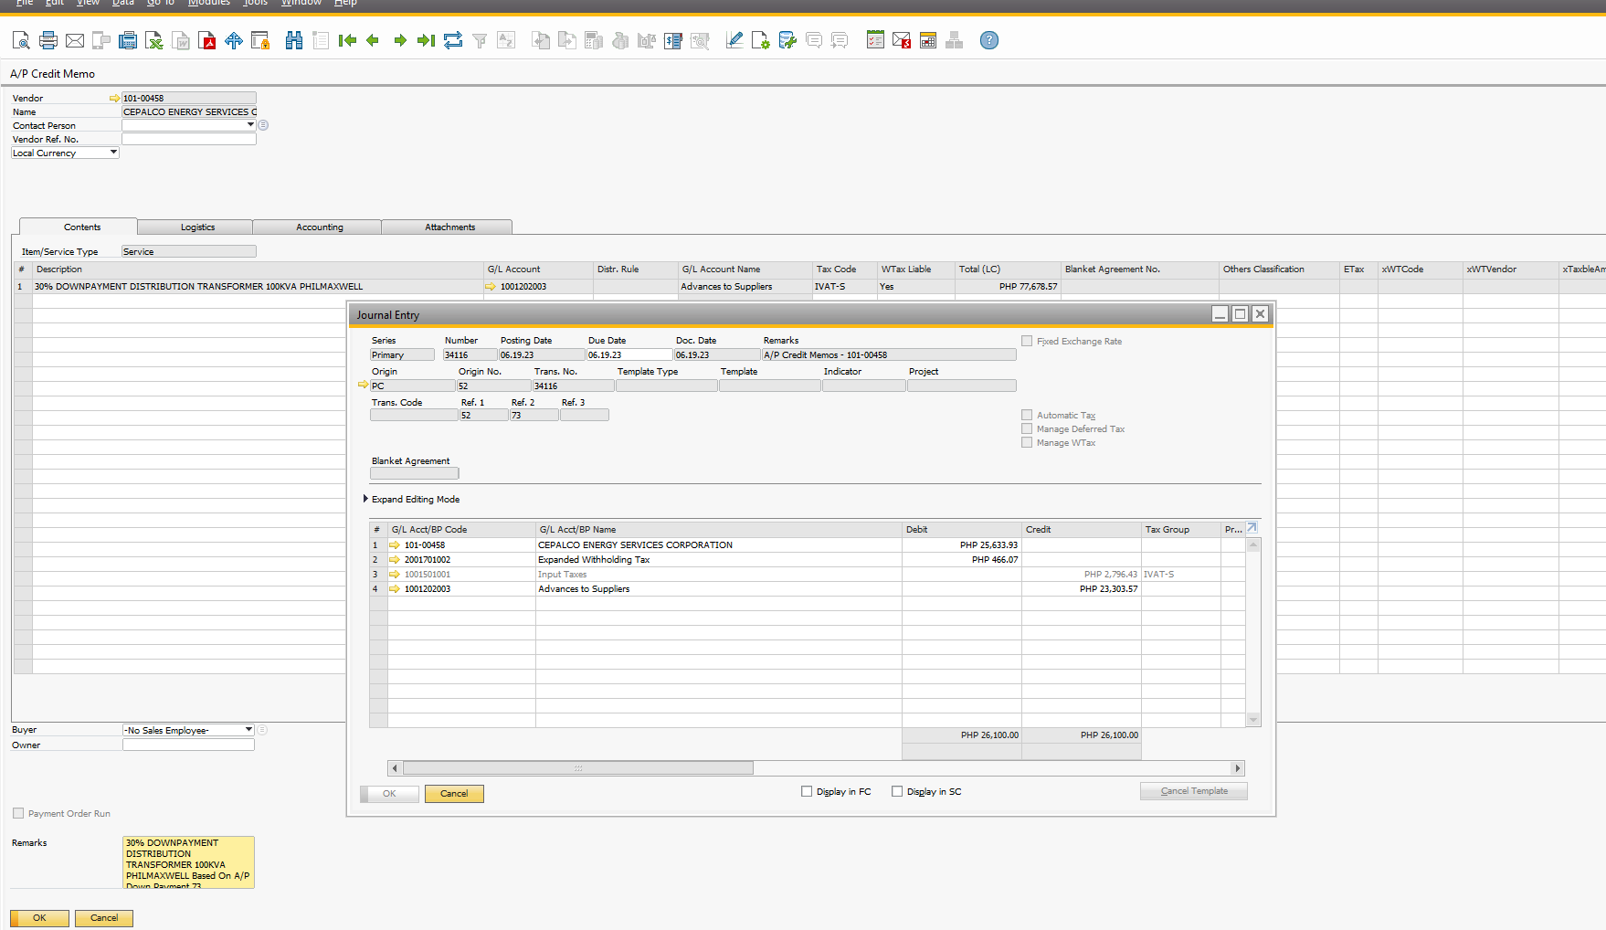Follow the golden link arrow next to Vendor

114,98
